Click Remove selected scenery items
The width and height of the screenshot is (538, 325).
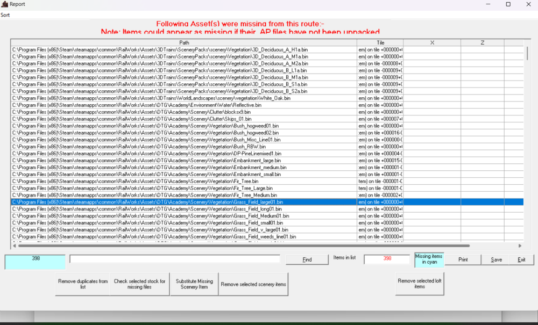click(253, 284)
